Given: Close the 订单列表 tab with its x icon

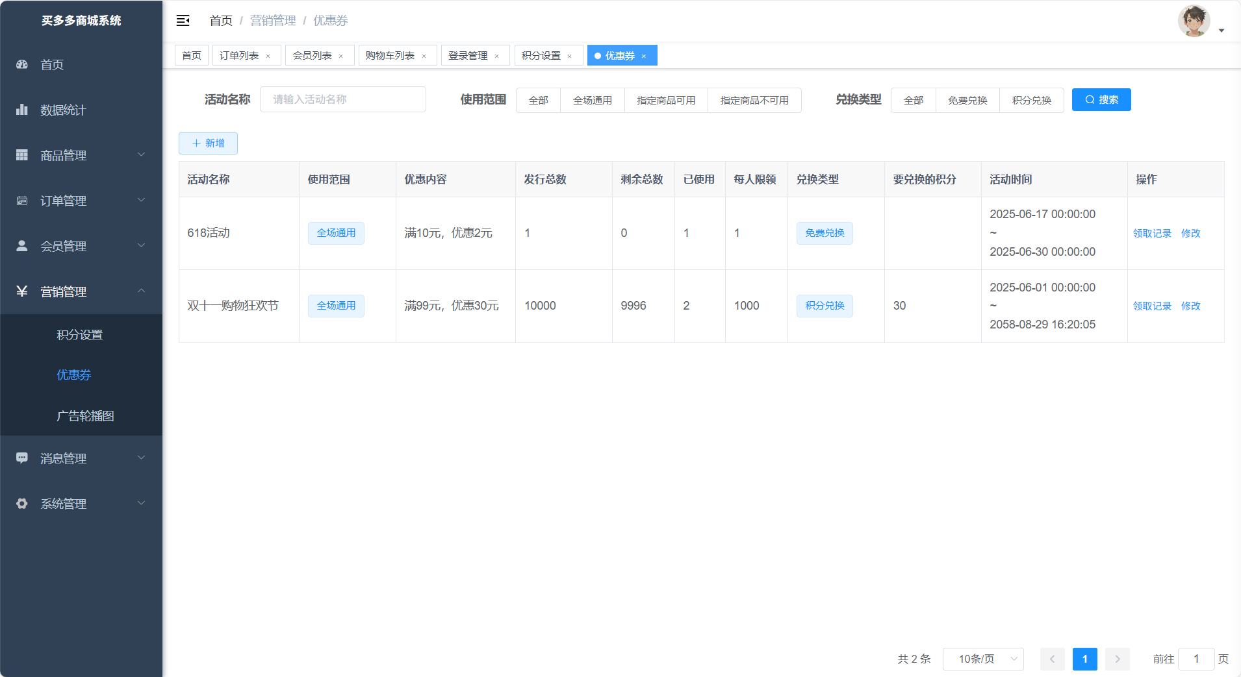Looking at the screenshot, I should [x=268, y=56].
